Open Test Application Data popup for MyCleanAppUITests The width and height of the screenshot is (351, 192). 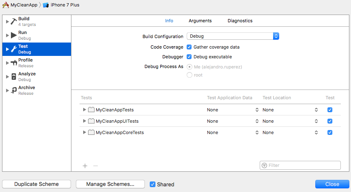tap(233, 121)
